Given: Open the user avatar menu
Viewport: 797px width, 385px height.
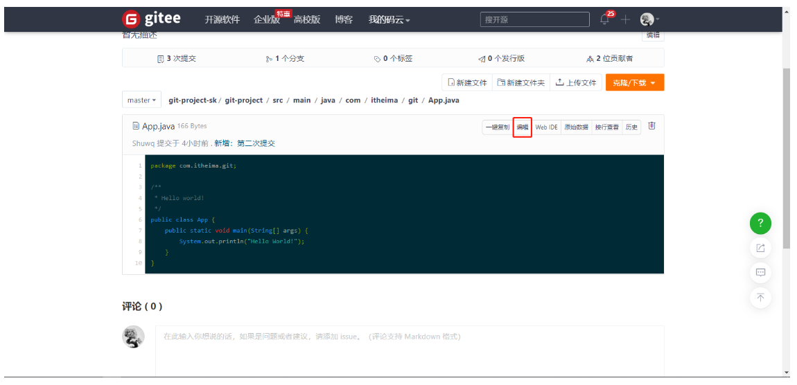Looking at the screenshot, I should point(649,20).
